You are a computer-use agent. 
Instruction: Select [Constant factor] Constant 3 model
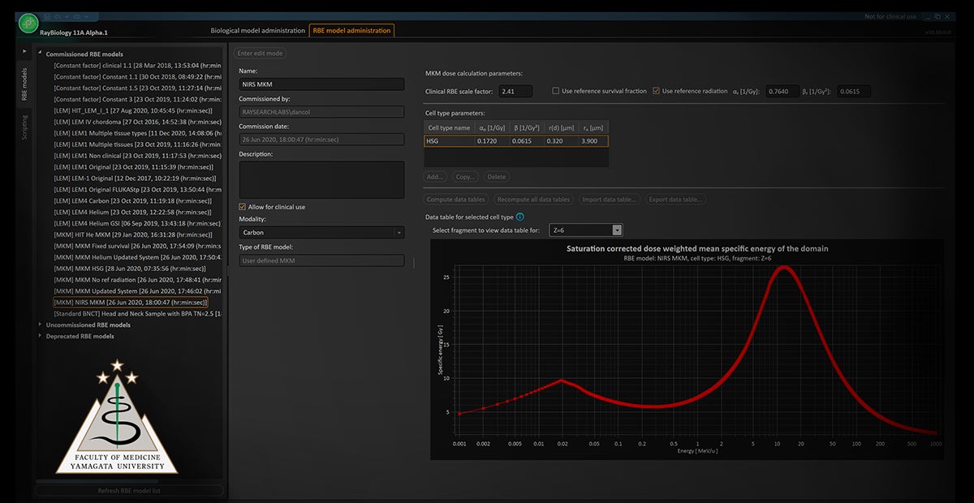pyautogui.click(x=136, y=99)
